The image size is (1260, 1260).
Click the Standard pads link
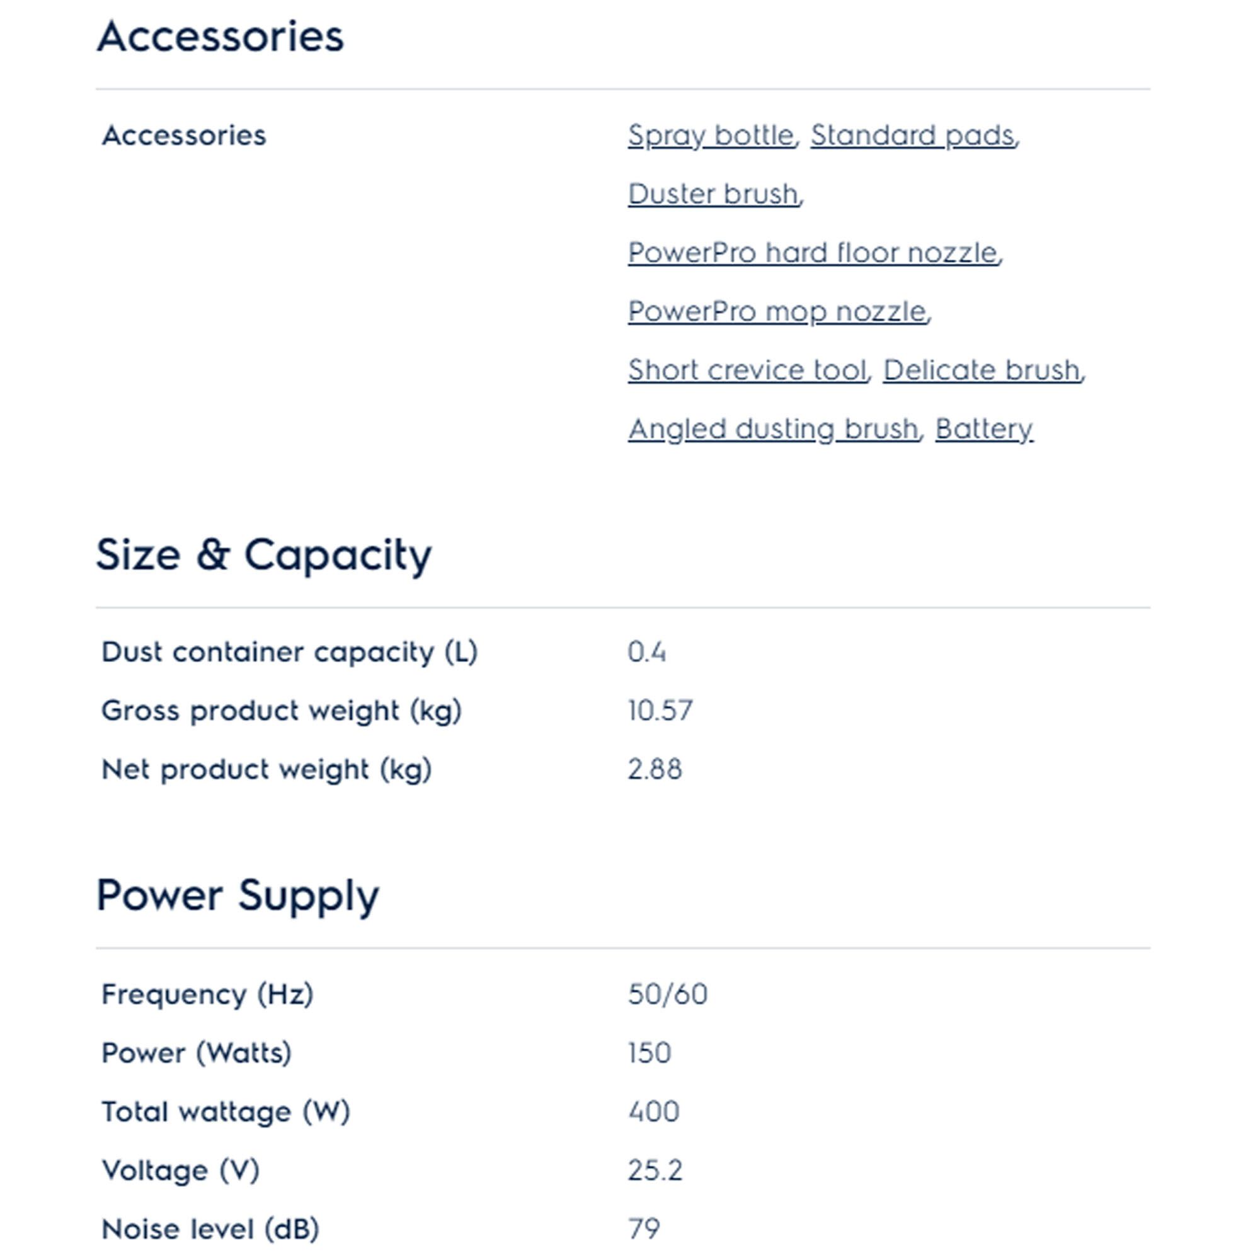click(912, 135)
